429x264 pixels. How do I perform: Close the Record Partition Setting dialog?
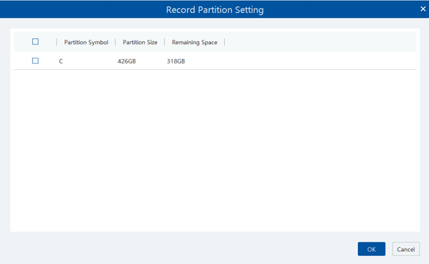pos(423,9)
